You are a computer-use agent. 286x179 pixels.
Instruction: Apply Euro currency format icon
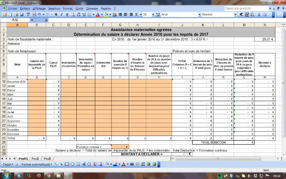point(241,14)
